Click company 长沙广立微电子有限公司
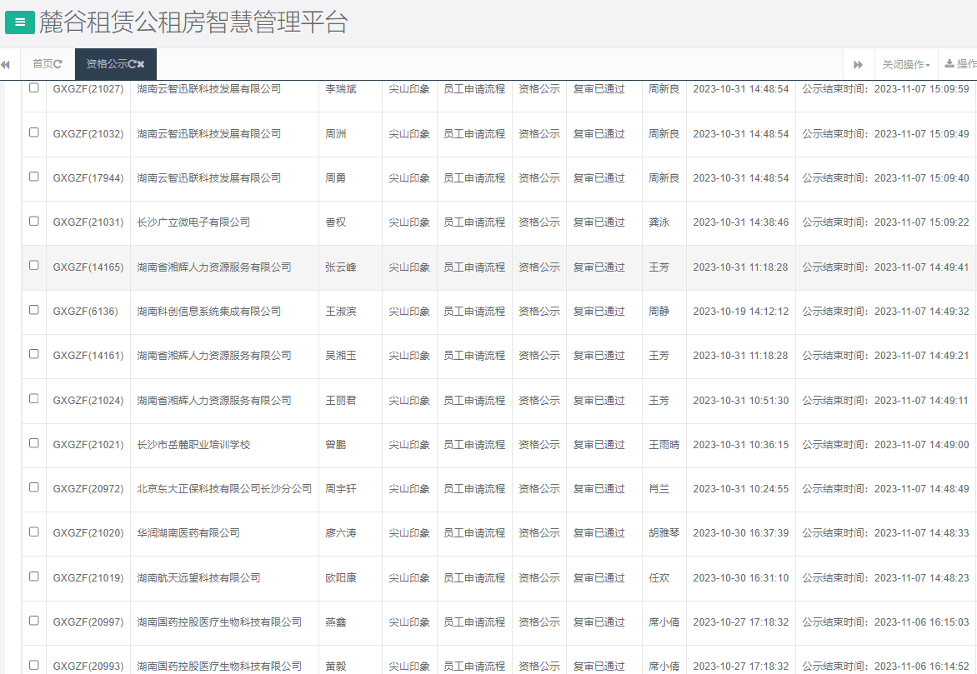The height and width of the screenshot is (674, 977). point(193,222)
